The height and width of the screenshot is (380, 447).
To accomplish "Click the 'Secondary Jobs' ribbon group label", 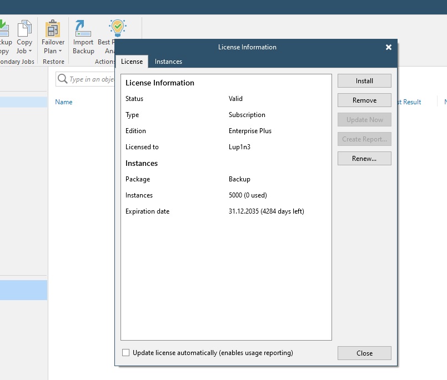I will coord(17,62).
